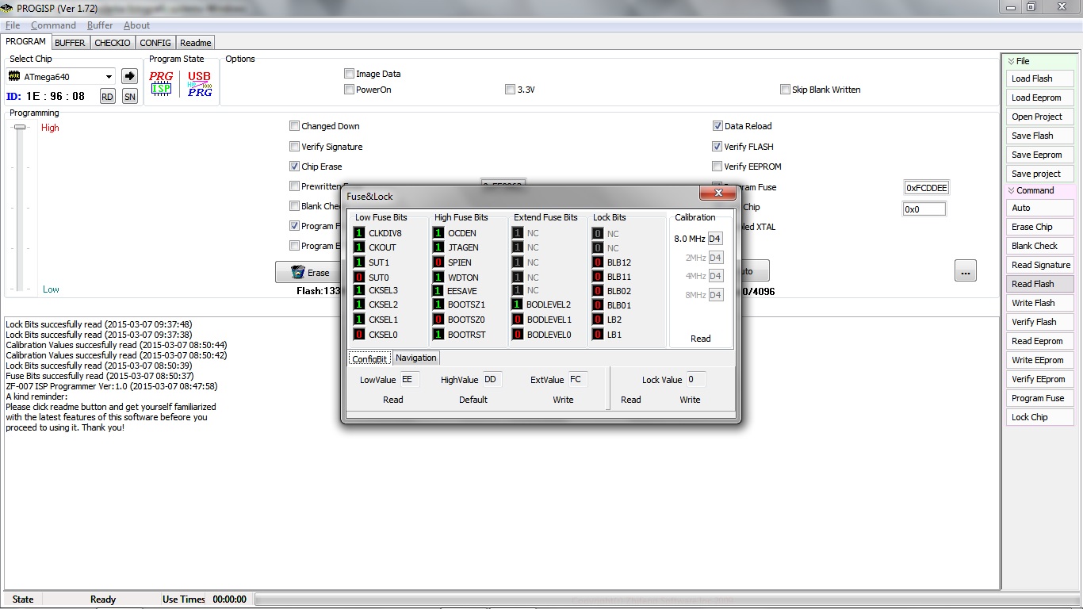Switch to the BUFFER tab
Image resolution: width=1083 pixels, height=609 pixels.
click(70, 43)
